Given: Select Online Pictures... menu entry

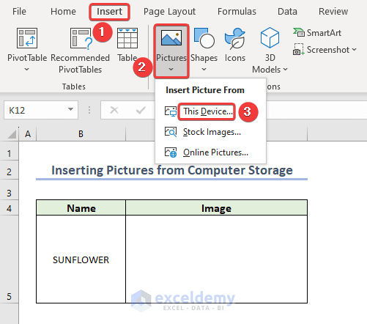Looking at the screenshot, I should (x=215, y=152).
